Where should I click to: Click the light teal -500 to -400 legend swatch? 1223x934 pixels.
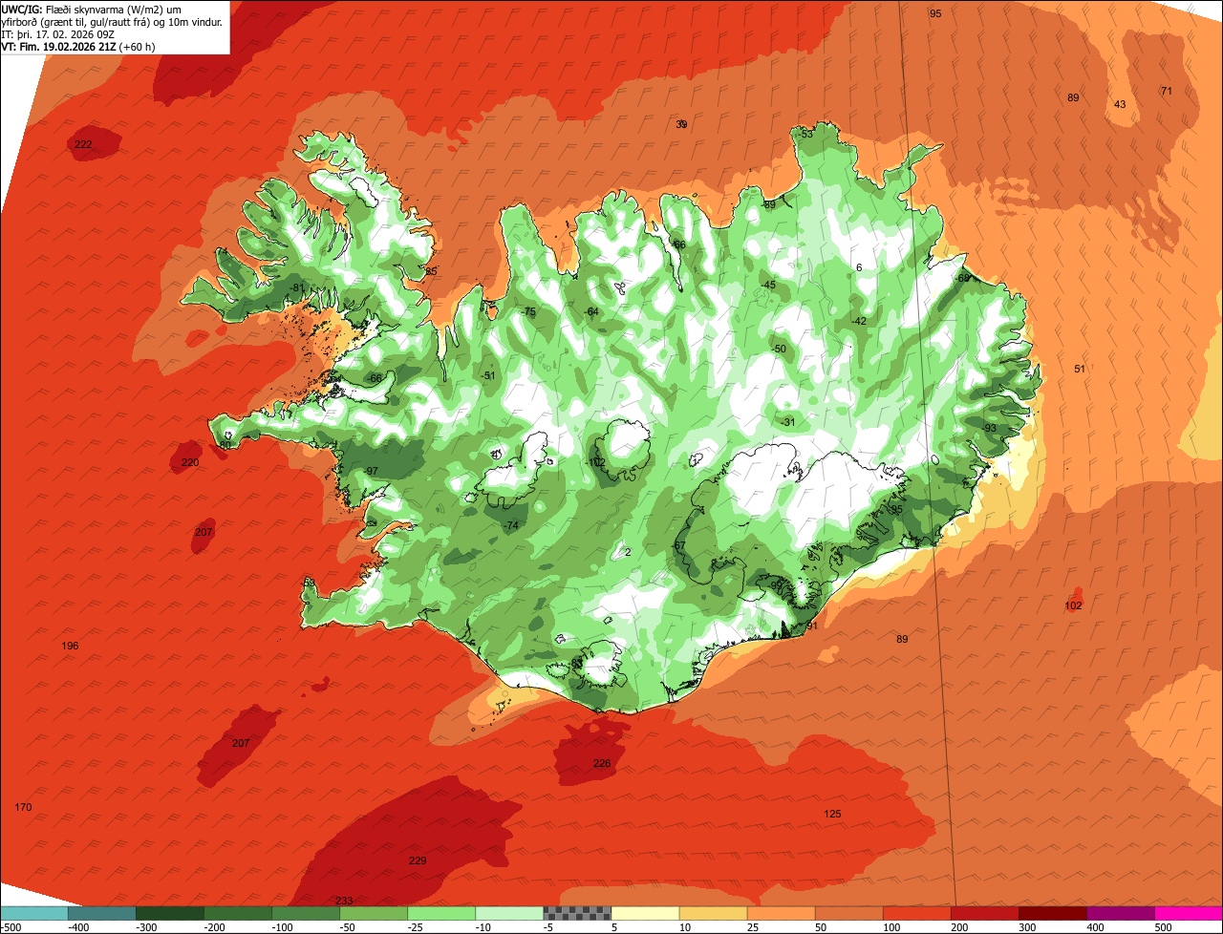34,913
